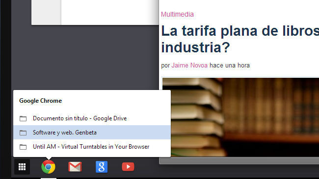The width and height of the screenshot is (319, 179).
Task: Click the 'hace una hora' timestamp
Action: (230, 66)
